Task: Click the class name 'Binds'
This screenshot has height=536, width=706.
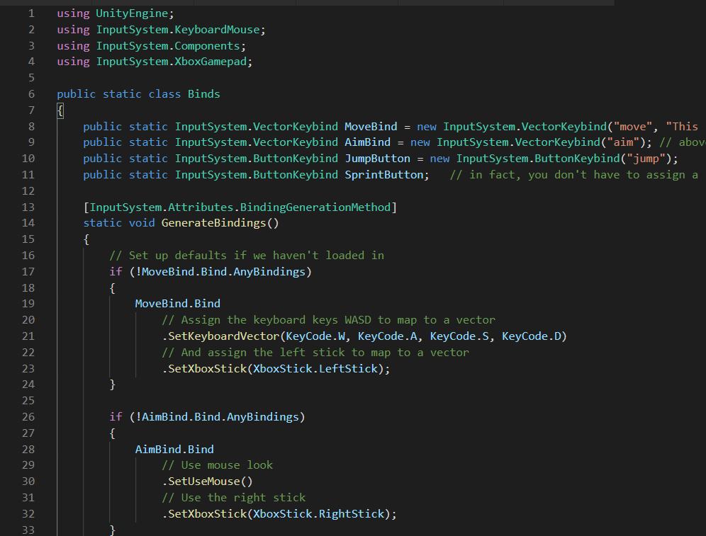Action: [204, 94]
